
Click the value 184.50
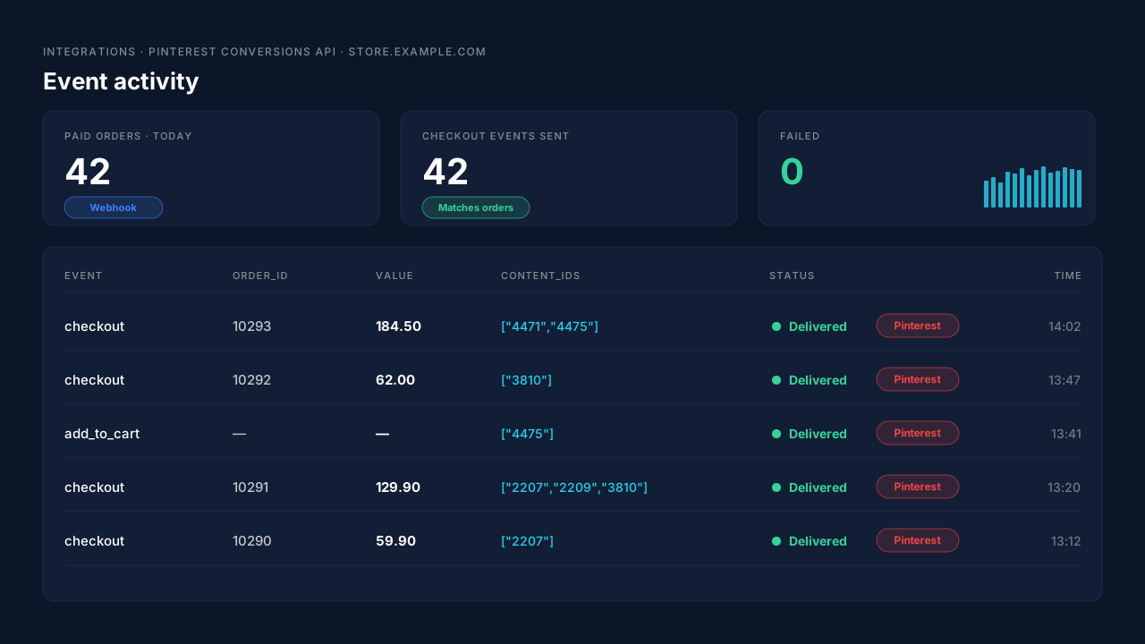pyautogui.click(x=398, y=326)
